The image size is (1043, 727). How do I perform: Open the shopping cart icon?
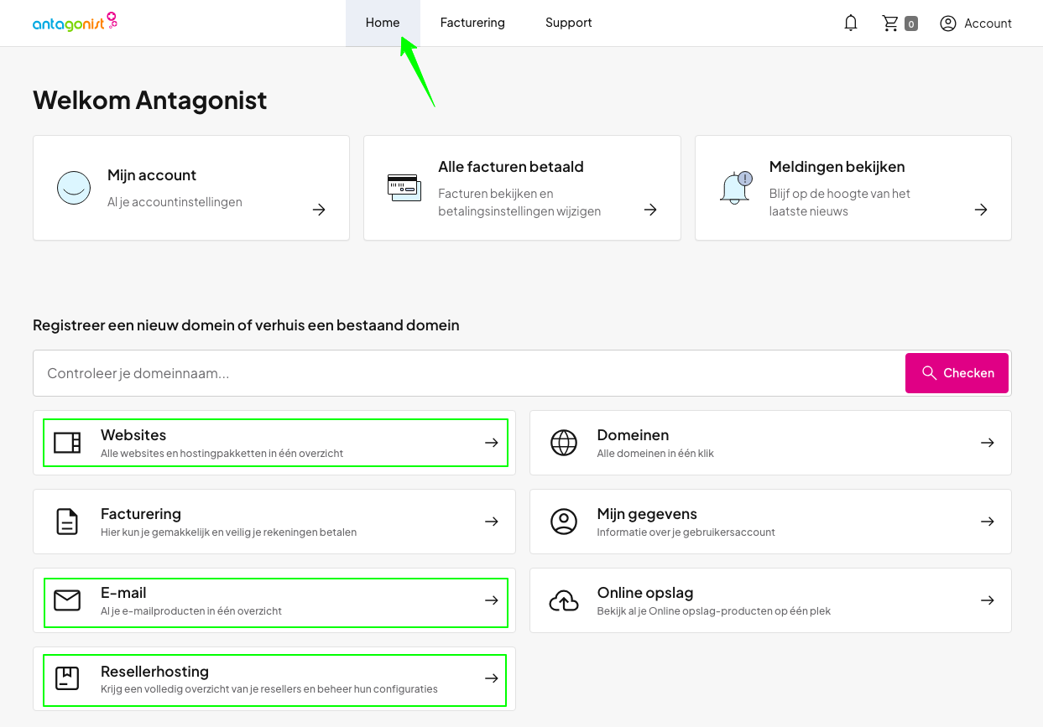tap(890, 23)
